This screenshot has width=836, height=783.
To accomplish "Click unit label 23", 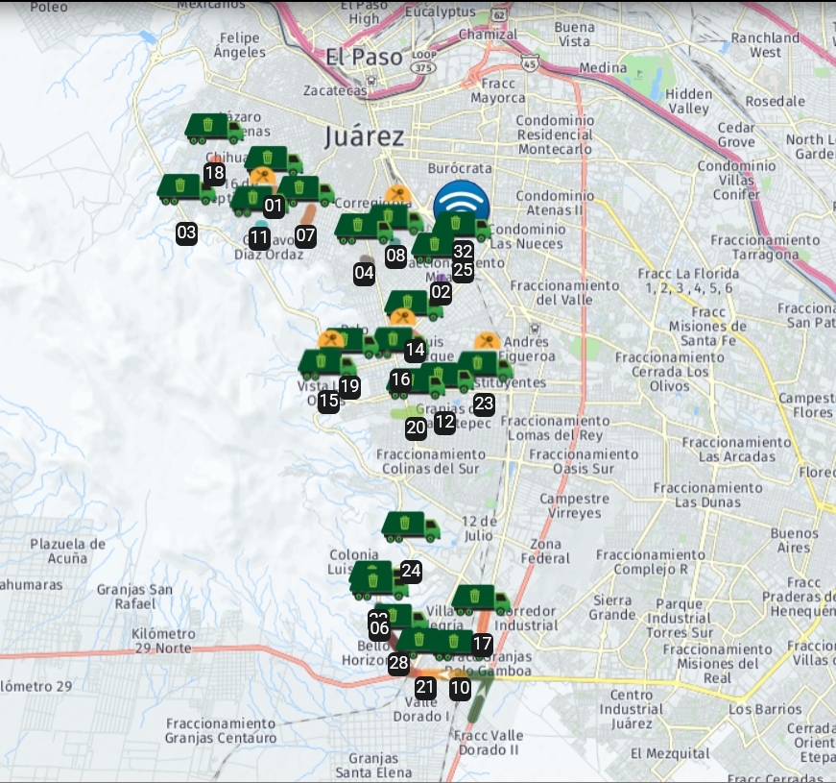I will [484, 404].
